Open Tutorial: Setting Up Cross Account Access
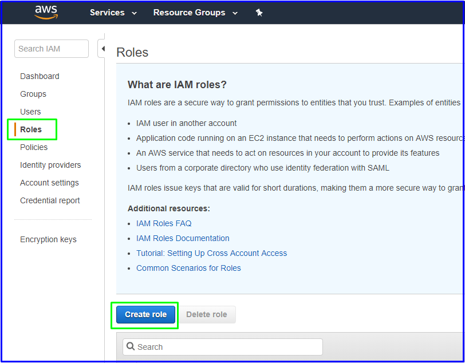Image resolution: width=465 pixels, height=363 pixels. pos(212,253)
